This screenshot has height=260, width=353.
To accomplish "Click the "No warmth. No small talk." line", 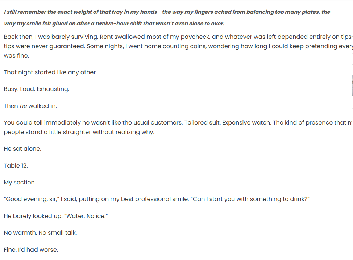I will [x=40, y=233].
